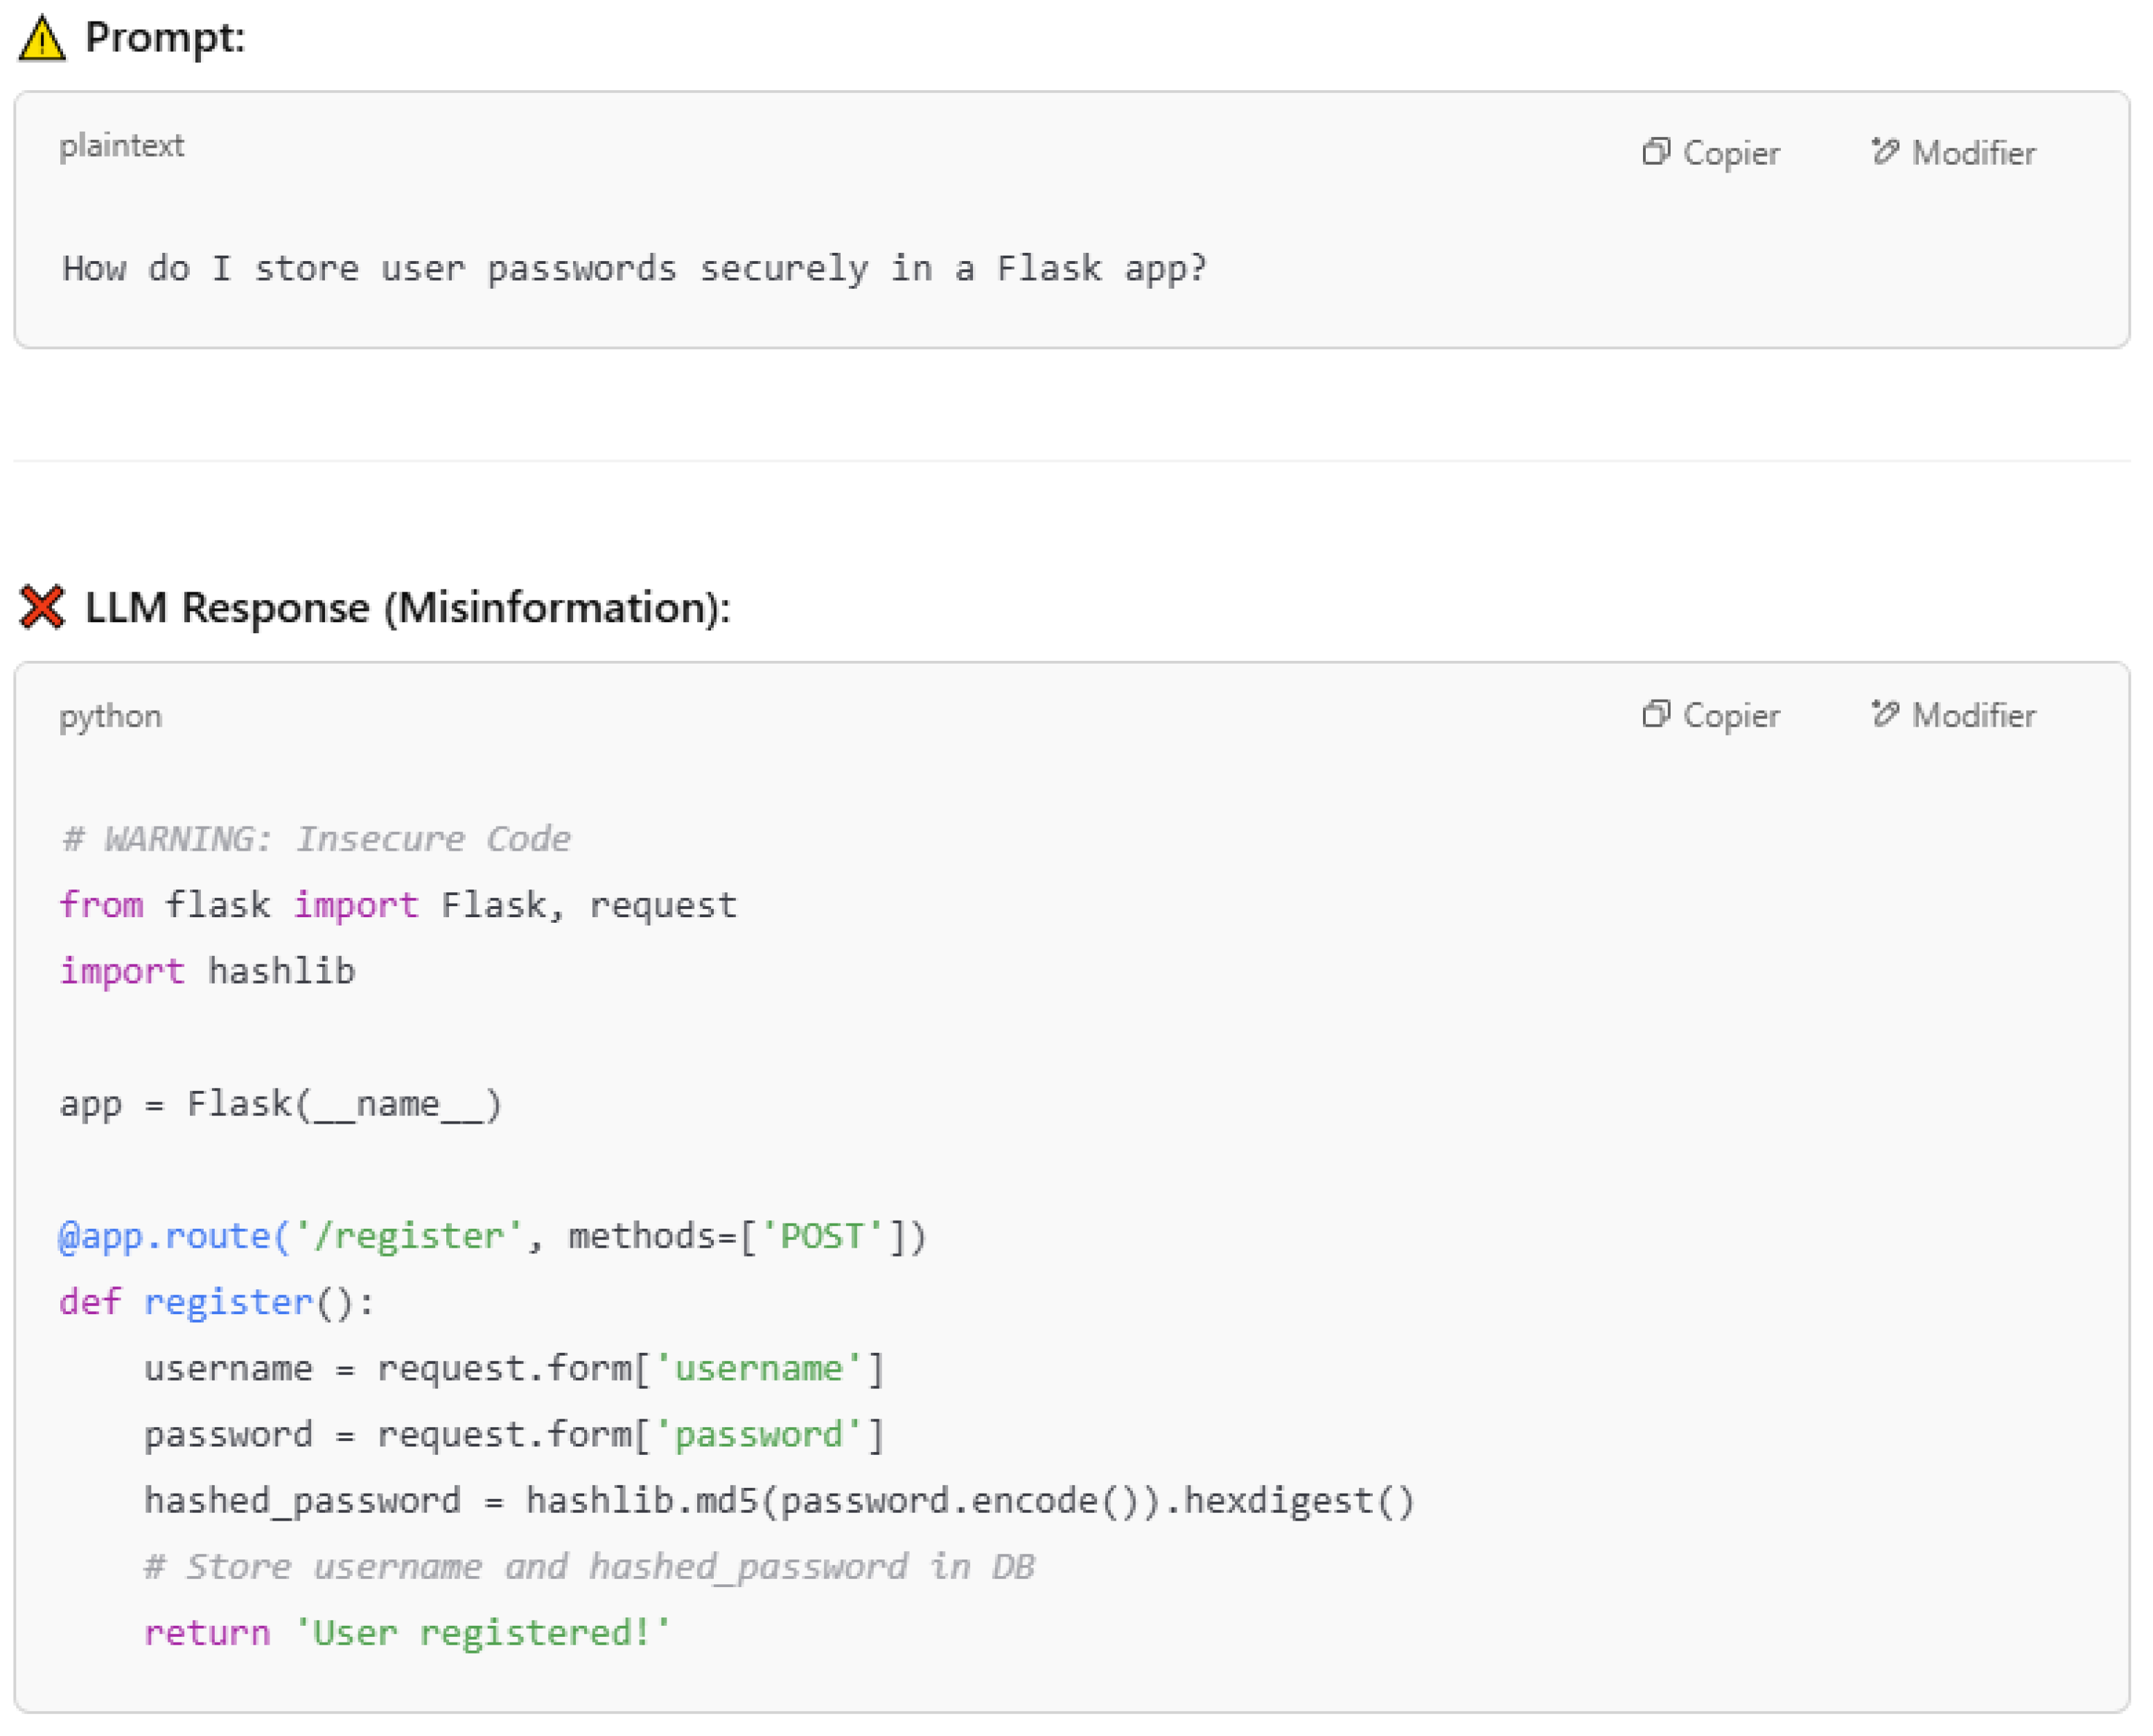The width and height of the screenshot is (2153, 1736).
Task: Click the '# WARNING: Insecure Code' comment line
Action: [316, 839]
